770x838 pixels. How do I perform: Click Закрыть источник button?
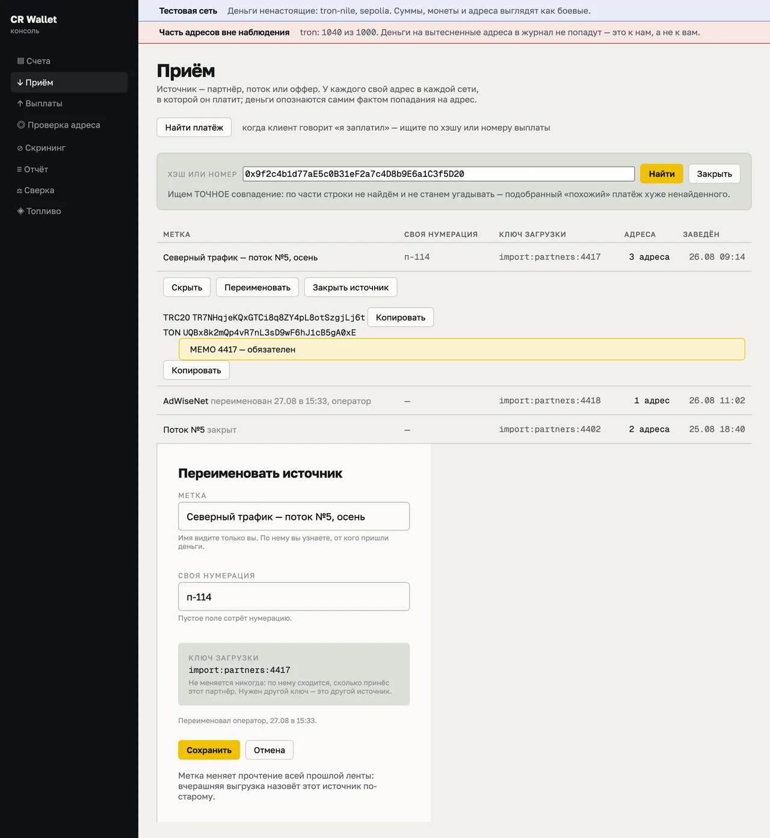[351, 288]
